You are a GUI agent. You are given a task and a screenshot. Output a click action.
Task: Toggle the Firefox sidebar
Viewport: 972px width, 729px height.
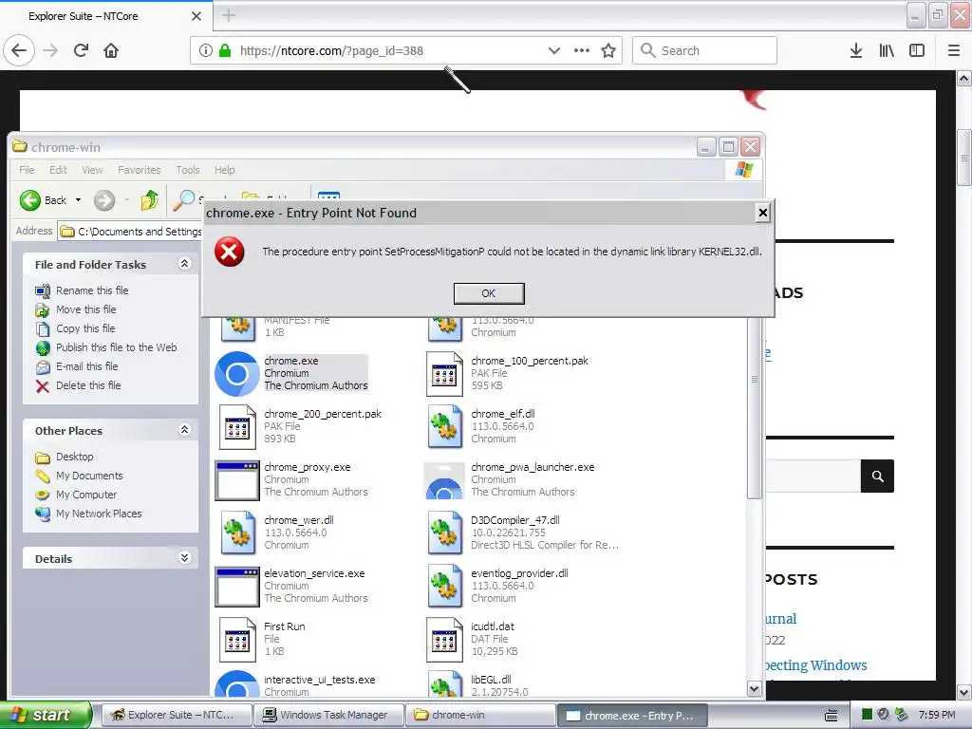[917, 50]
